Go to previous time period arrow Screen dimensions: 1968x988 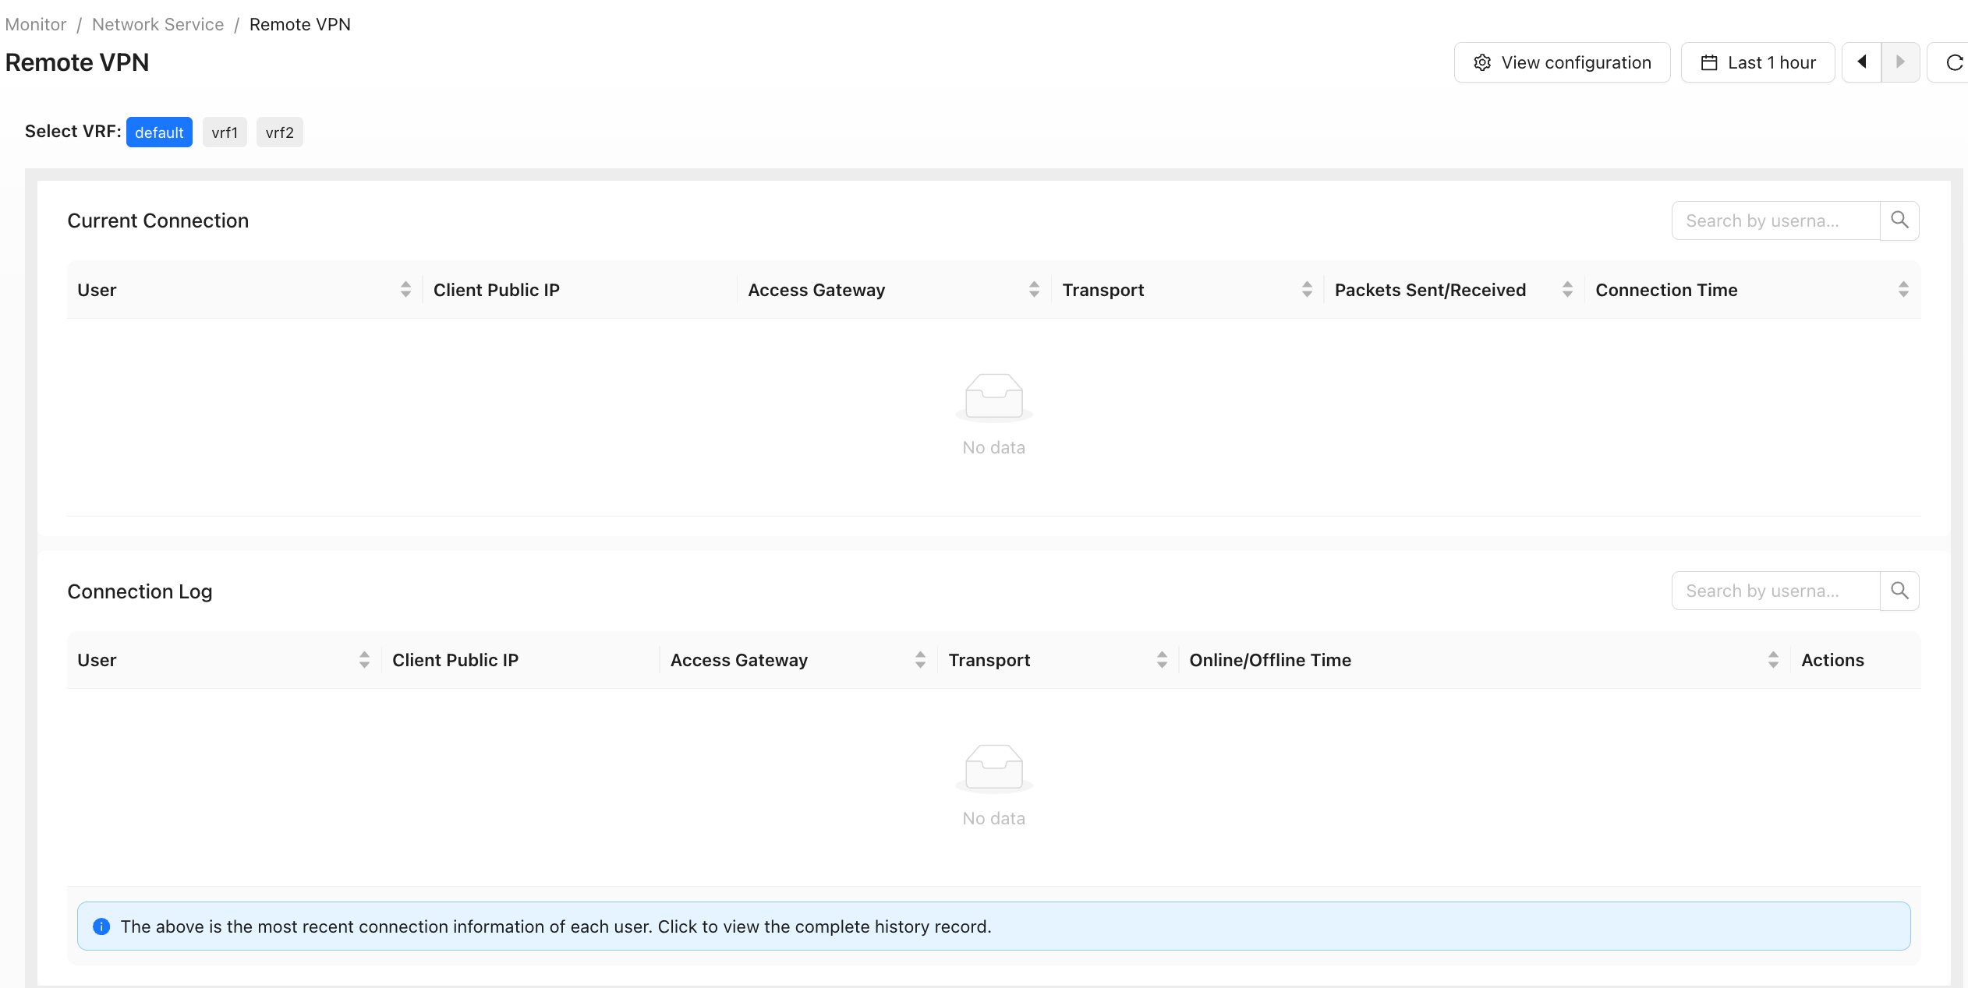coord(1862,62)
